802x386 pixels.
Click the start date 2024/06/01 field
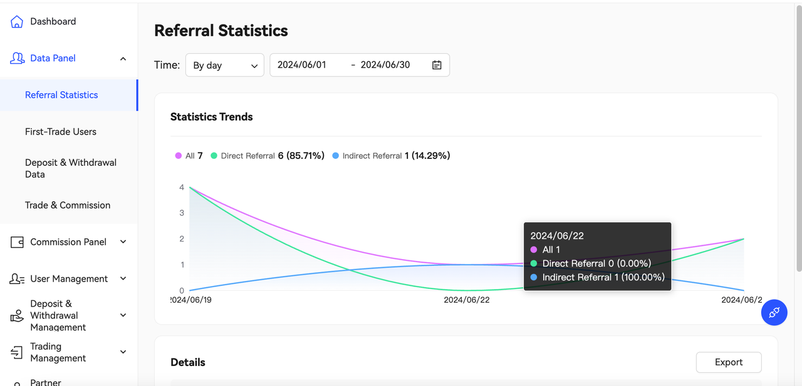pos(302,65)
